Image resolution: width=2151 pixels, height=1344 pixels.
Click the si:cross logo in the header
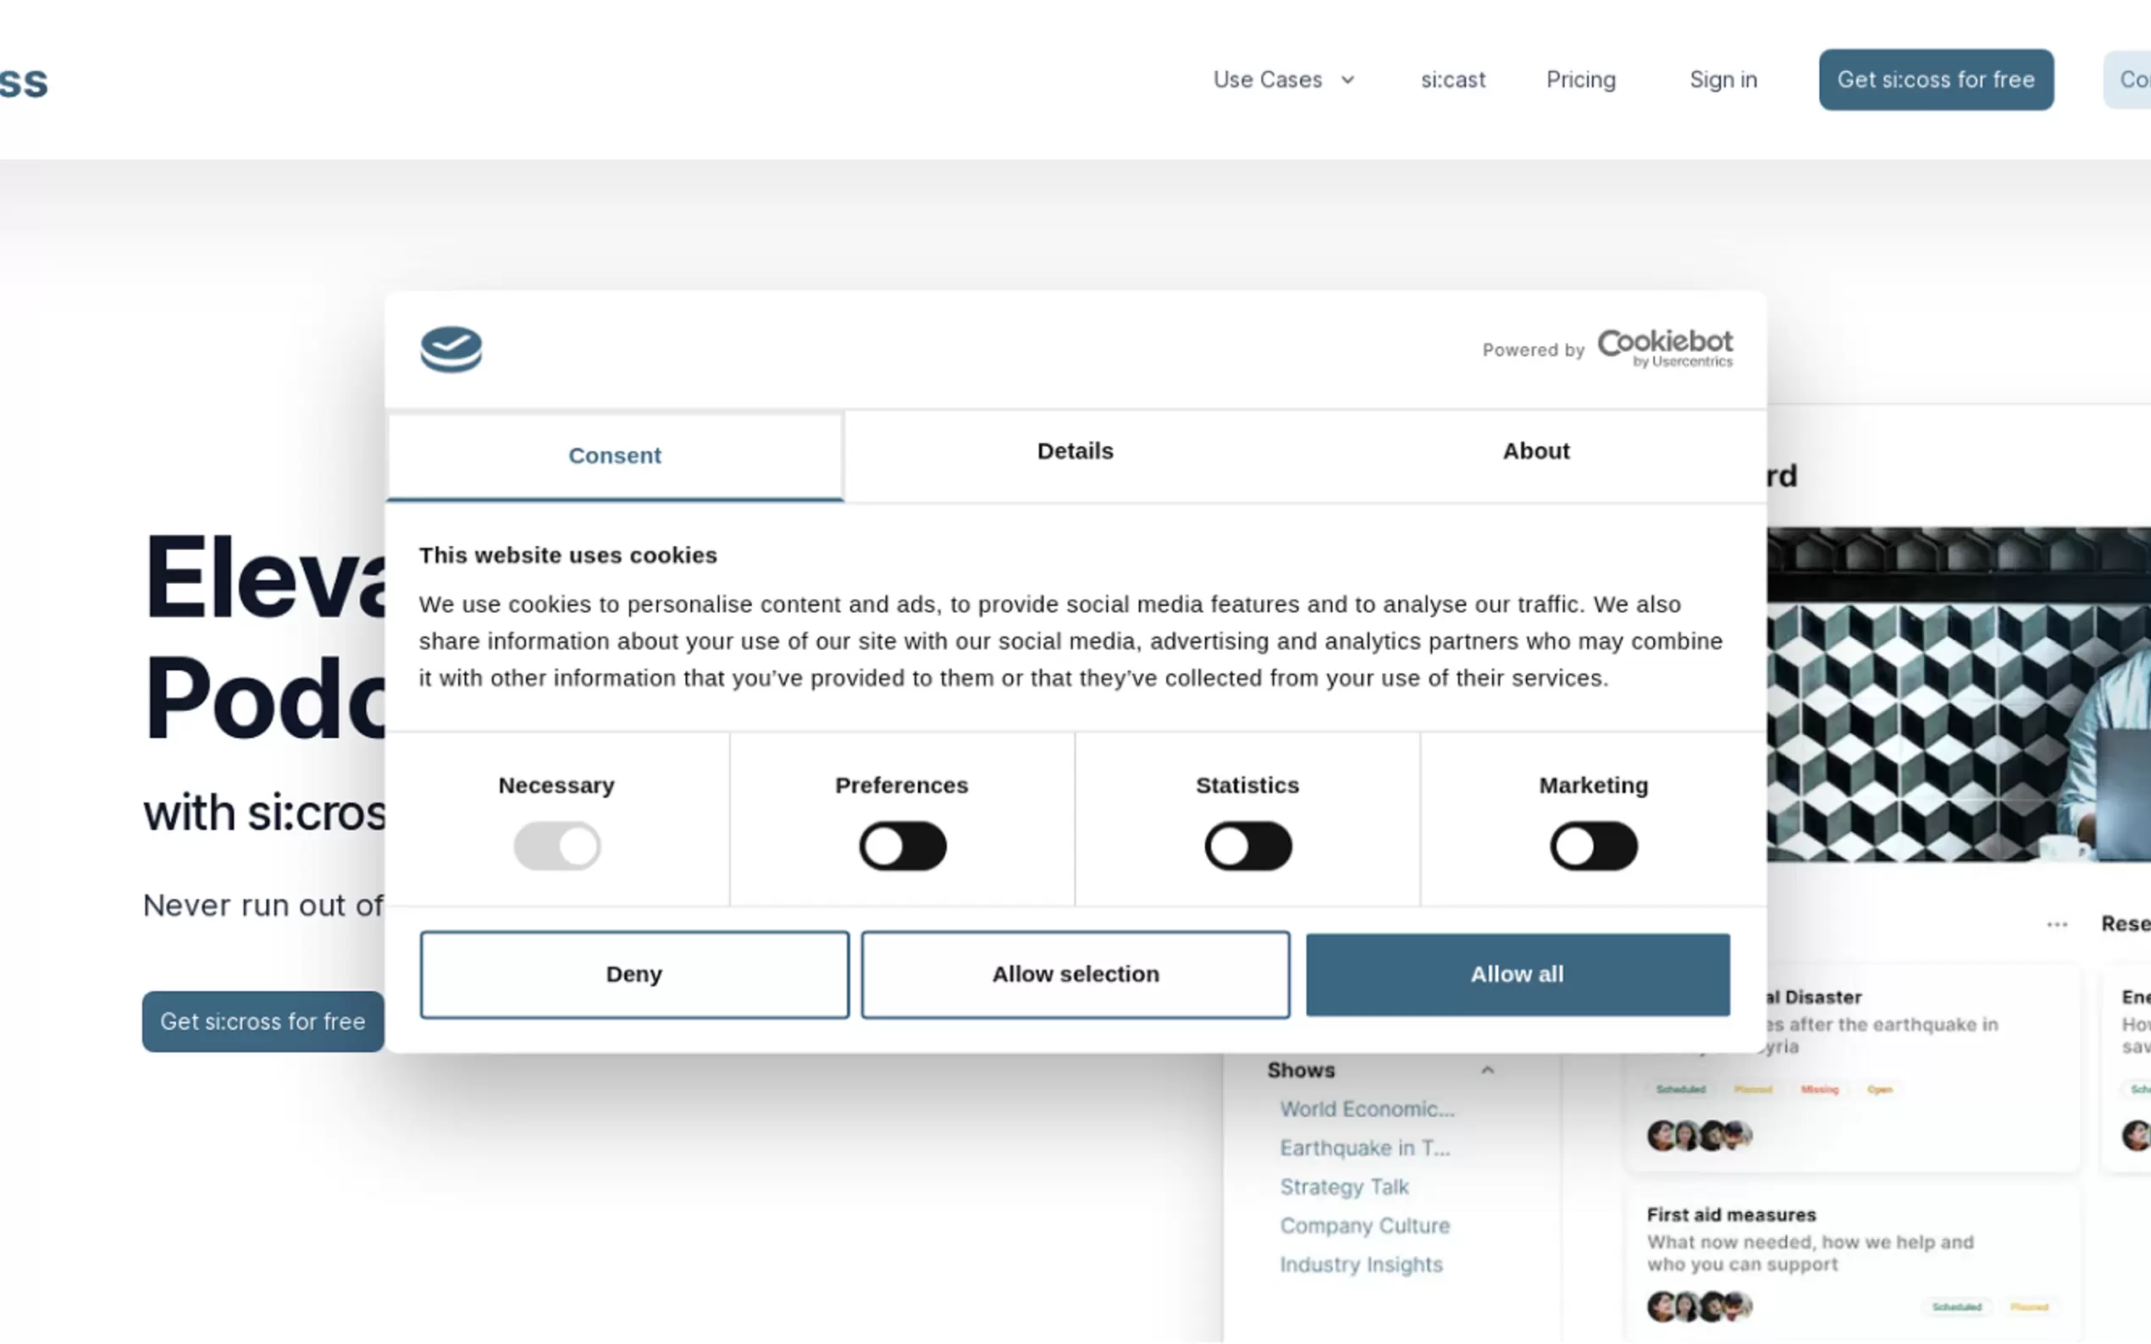click(x=23, y=82)
